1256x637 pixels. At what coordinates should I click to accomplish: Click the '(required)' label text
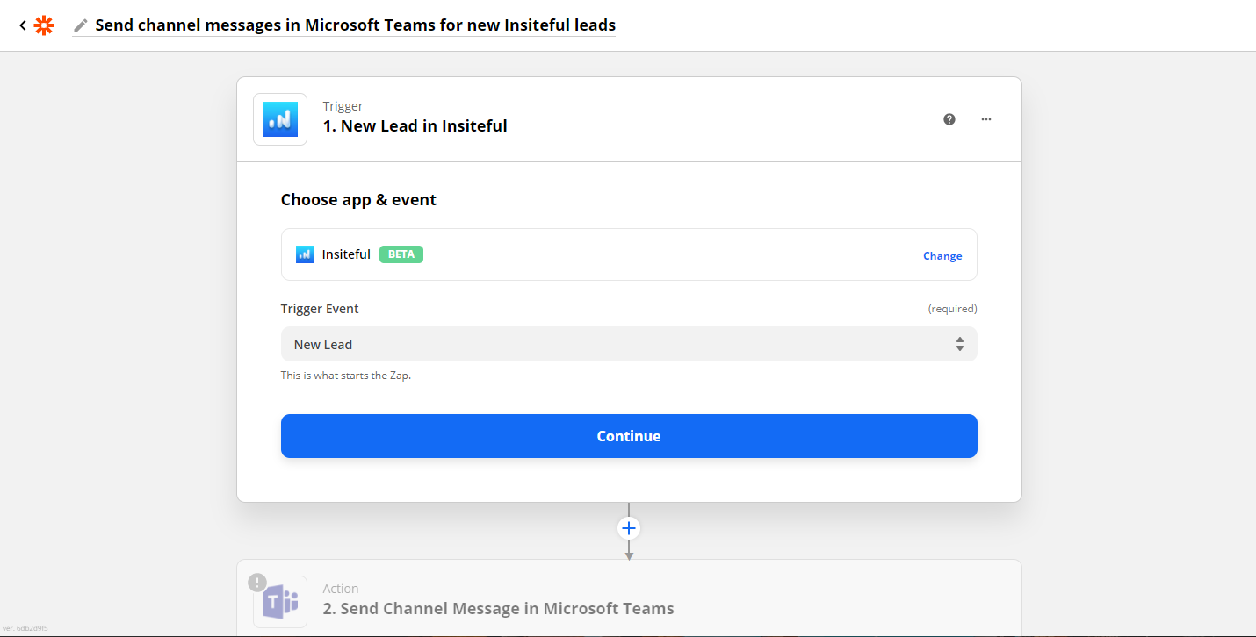click(953, 309)
